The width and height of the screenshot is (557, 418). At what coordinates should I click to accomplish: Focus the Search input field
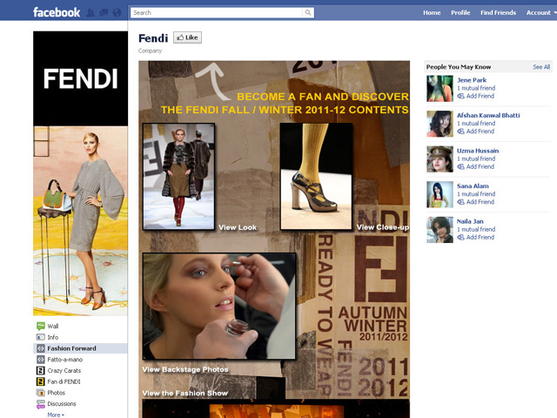[217, 13]
